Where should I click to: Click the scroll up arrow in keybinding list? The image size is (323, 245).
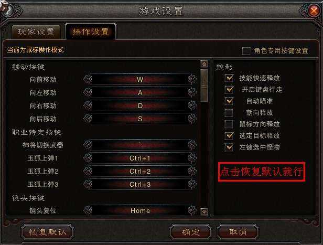point(204,64)
